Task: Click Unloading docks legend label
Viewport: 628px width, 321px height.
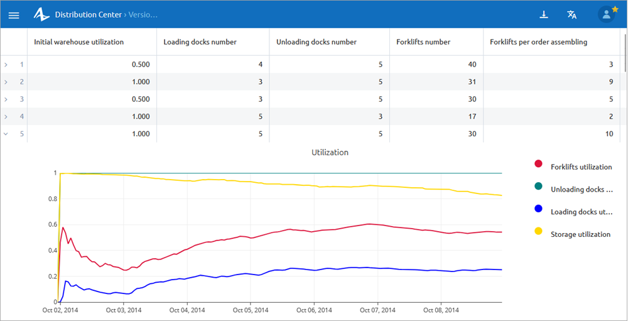Action: pos(582,190)
